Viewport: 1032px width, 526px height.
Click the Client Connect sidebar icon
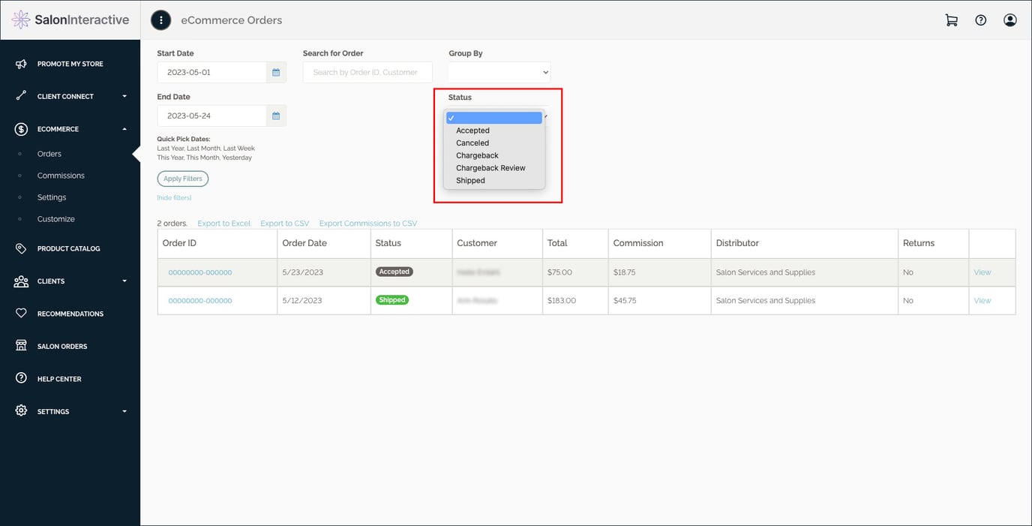21,96
